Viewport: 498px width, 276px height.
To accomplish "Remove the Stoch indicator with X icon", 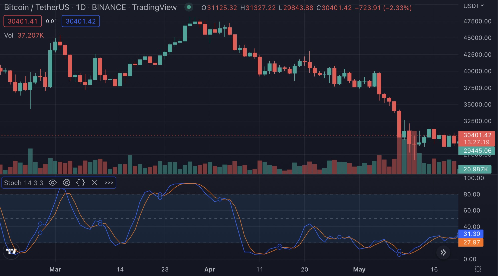I will pos(94,183).
